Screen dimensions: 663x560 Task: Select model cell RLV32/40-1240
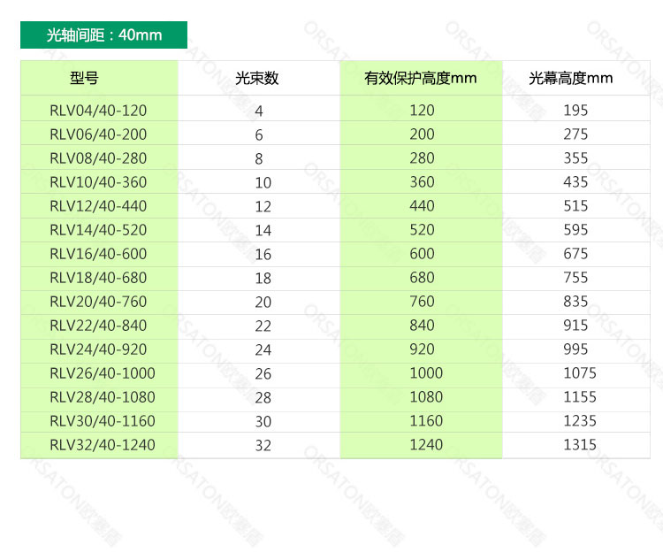tap(102, 445)
